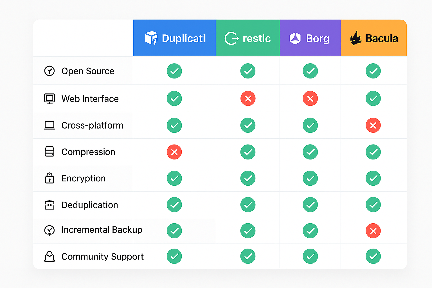The height and width of the screenshot is (288, 432).
Task: Click restic's Incremental Backup checkmark
Action: coord(248,231)
